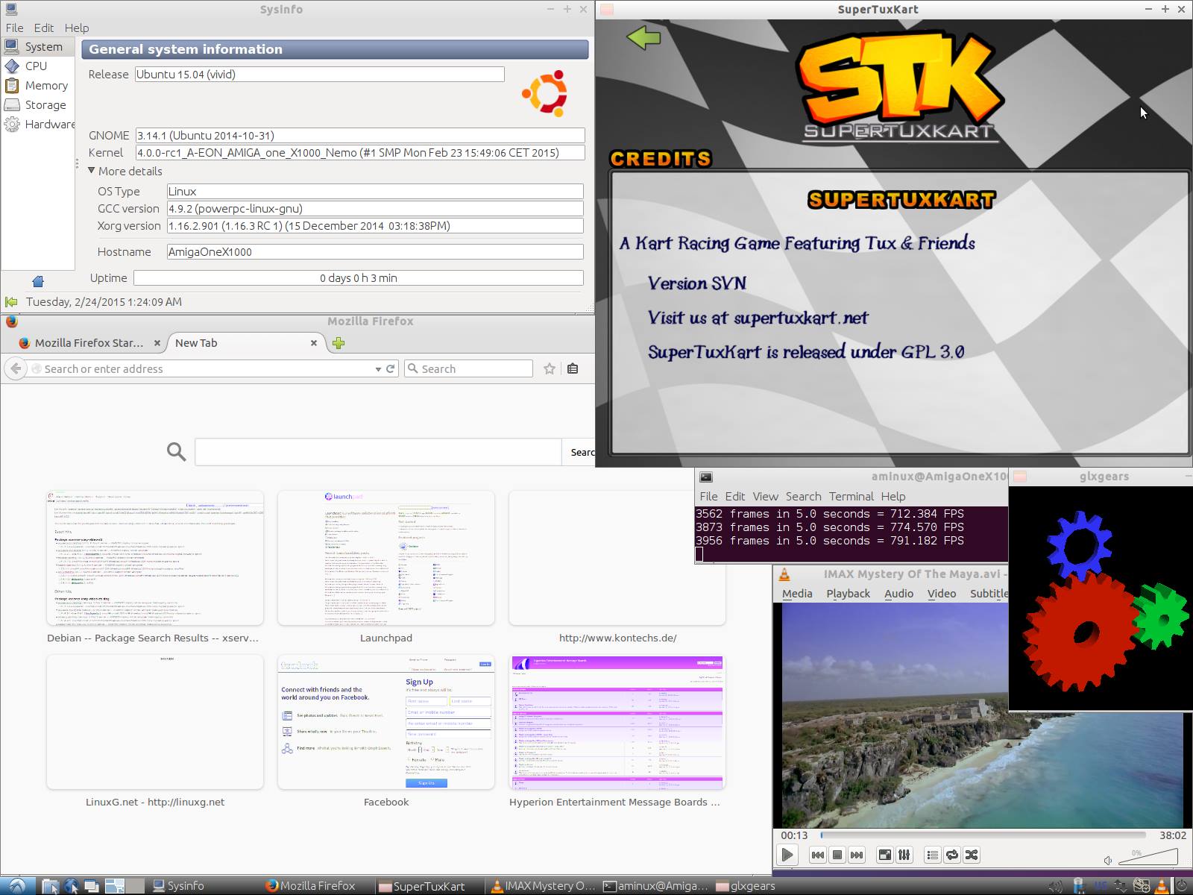Mute VLC audio via speaker icon
1193x895 pixels.
[x=1108, y=860]
